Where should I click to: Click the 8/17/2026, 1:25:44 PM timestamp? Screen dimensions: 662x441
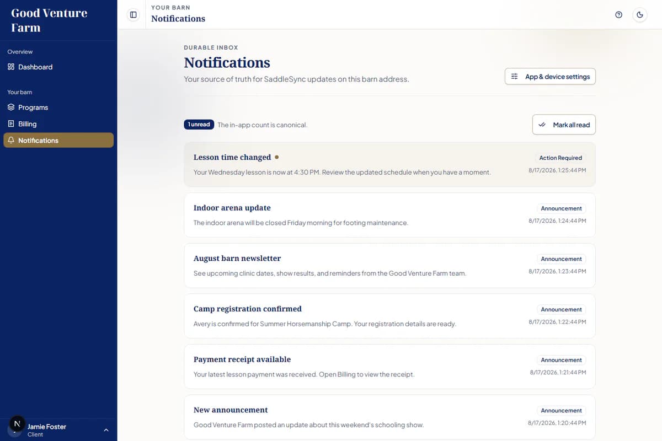click(x=557, y=170)
